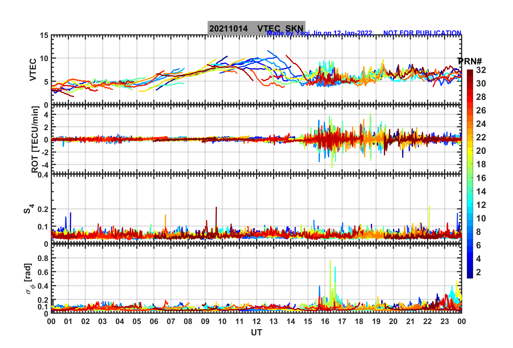The image size is (513, 348).
Task: Select the "UT" x-axis label
Action: point(256,333)
